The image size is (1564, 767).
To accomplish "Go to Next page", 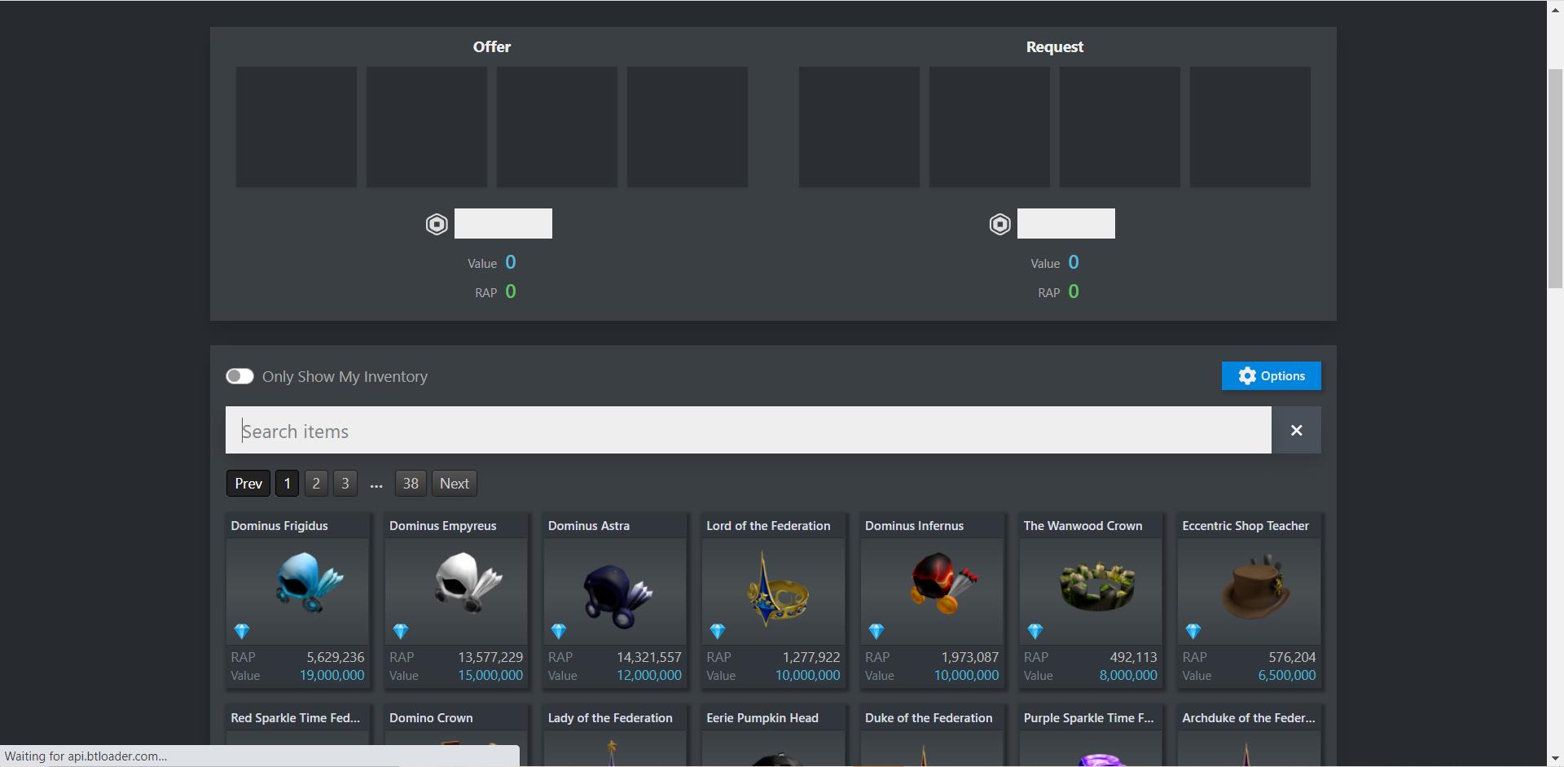I will coord(455,483).
